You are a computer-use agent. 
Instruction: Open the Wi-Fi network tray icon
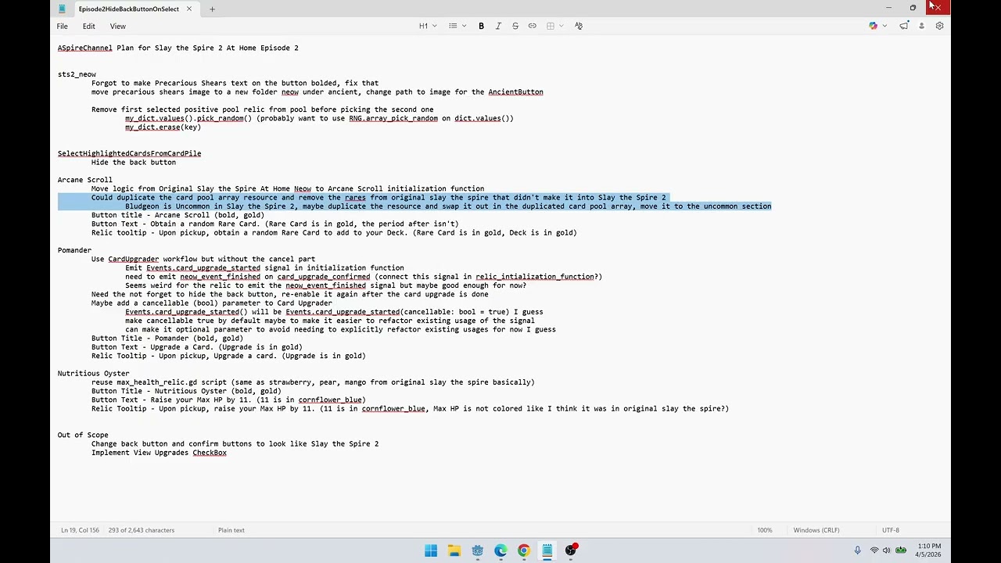pyautogui.click(x=874, y=550)
